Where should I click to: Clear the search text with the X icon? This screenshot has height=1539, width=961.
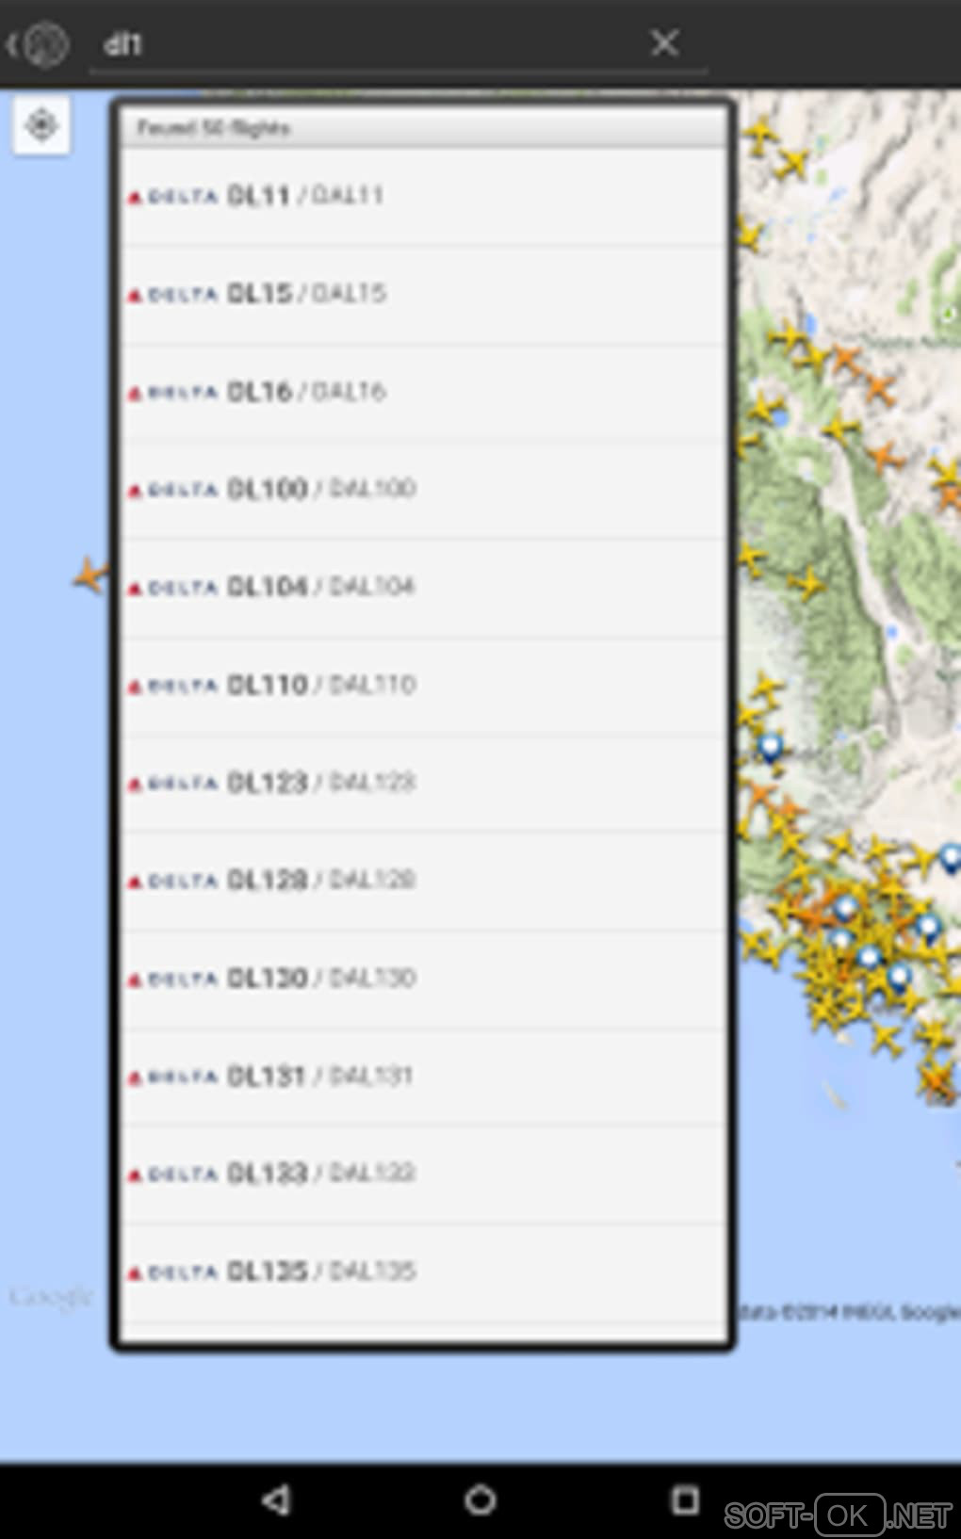664,42
